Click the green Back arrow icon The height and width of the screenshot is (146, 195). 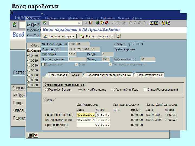(x=97, y=23)
